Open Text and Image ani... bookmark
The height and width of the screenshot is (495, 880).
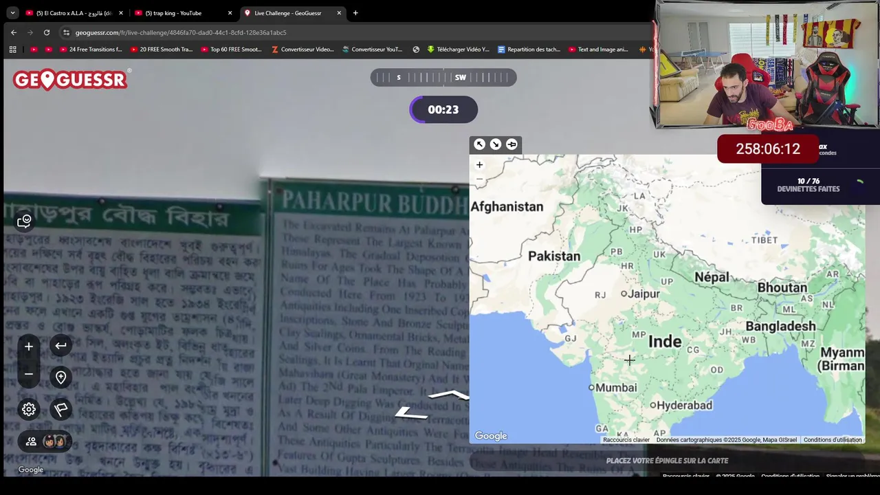click(x=599, y=49)
